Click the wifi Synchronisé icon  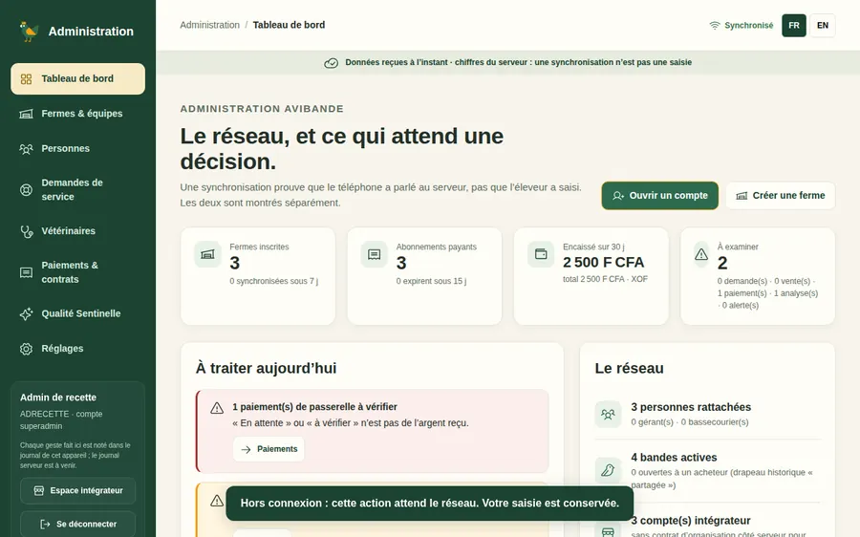[x=714, y=25]
